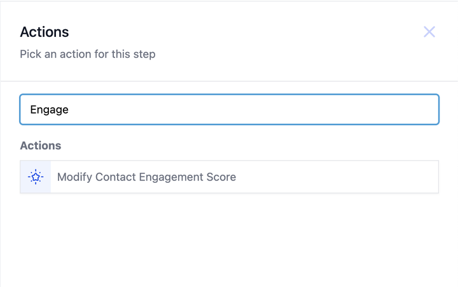Place the cursor after the word Engage
458x287 pixels.
click(x=69, y=110)
